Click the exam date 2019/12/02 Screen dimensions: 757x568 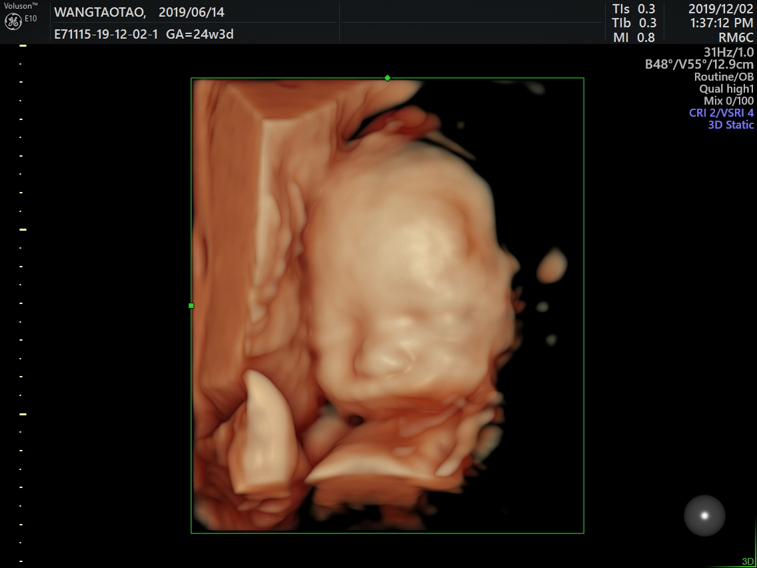coord(720,9)
